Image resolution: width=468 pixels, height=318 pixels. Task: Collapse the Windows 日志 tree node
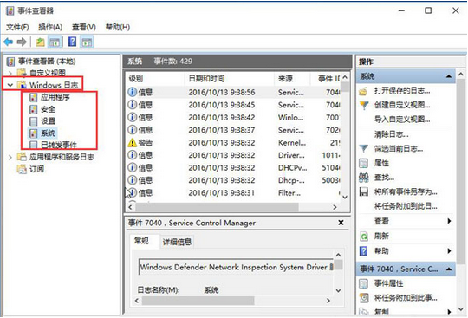pyautogui.click(x=10, y=85)
